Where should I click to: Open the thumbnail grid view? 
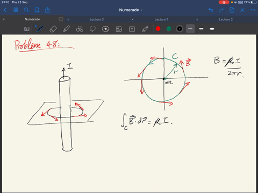[x=16, y=10]
